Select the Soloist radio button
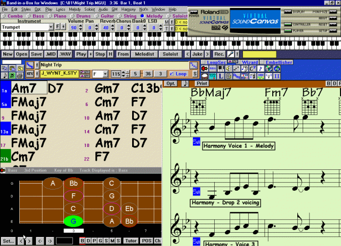The height and width of the screenshot is (246, 341). [168, 16]
